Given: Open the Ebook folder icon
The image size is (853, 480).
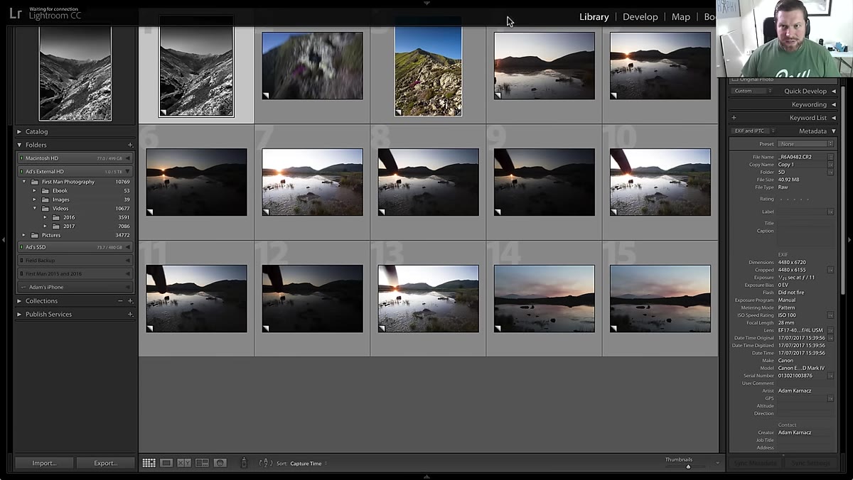Looking at the screenshot, I should (x=45, y=191).
